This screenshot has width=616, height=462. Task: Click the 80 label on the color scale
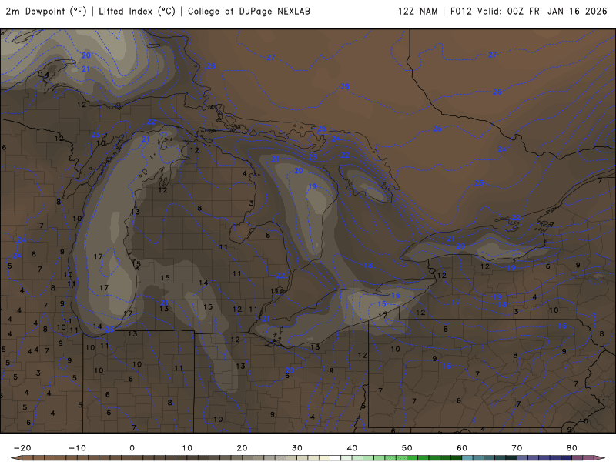click(x=572, y=448)
